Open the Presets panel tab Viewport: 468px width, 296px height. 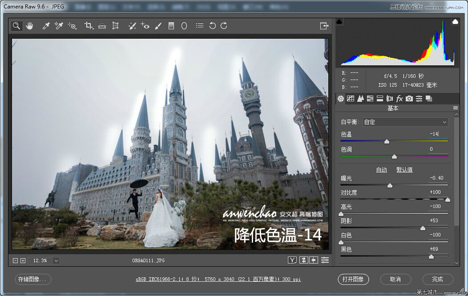[419, 98]
